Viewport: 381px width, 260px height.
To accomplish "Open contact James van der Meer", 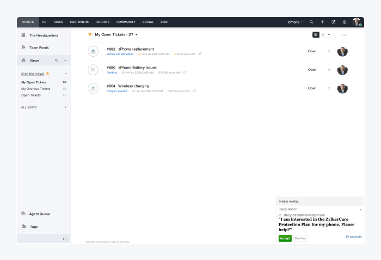I will pyautogui.click(x=120, y=54).
